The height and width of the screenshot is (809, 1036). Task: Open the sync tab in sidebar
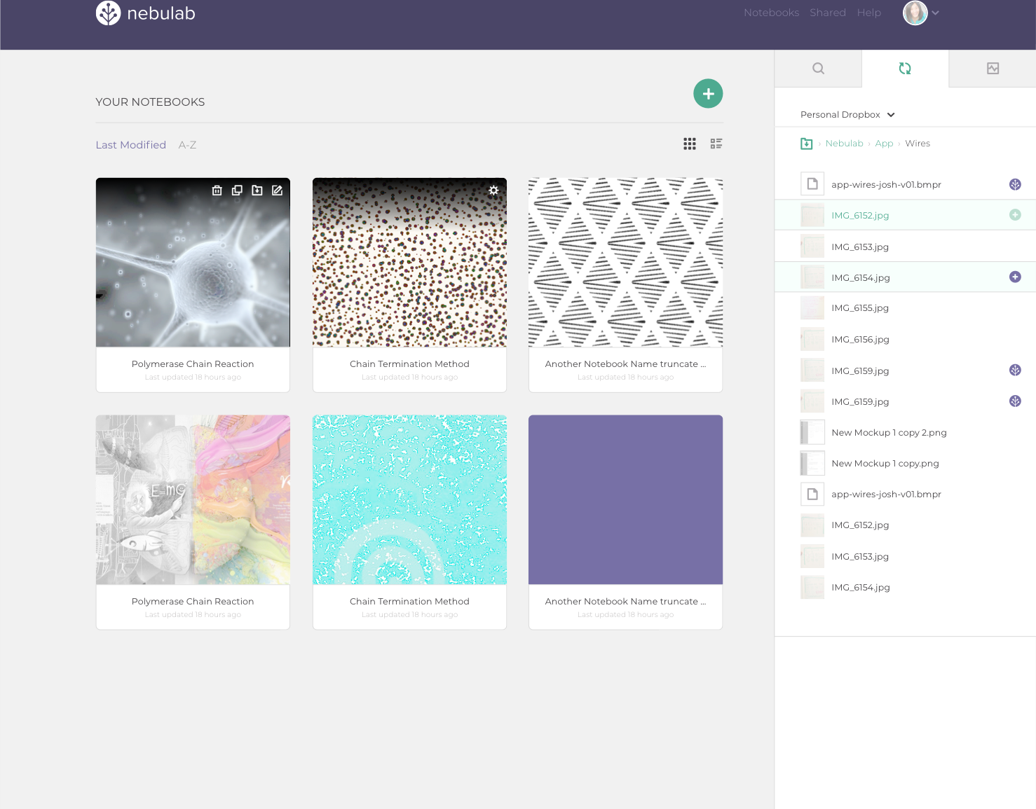[905, 69]
